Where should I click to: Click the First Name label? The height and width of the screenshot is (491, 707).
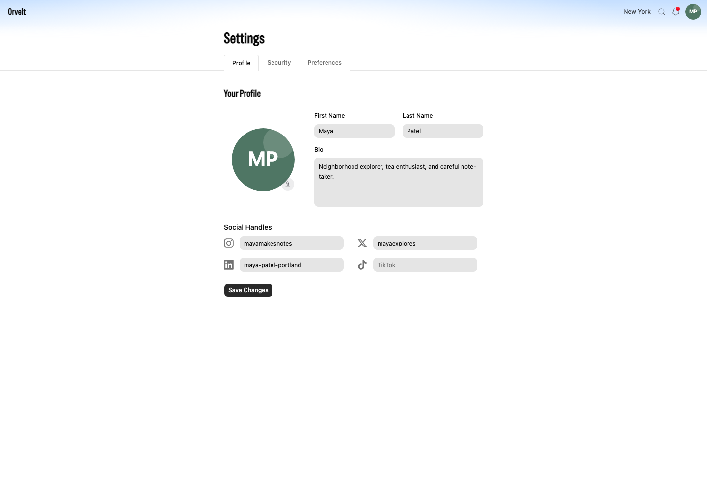pyautogui.click(x=329, y=116)
